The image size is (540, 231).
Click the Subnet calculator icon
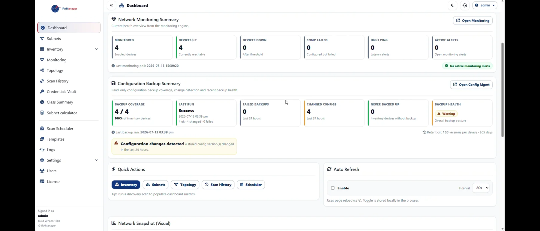(42, 113)
